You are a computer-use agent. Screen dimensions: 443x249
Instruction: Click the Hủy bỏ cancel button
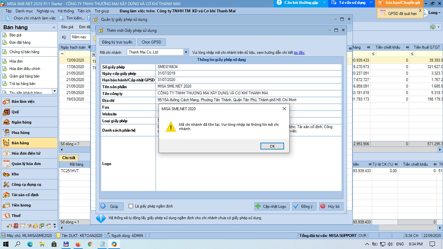331,206
